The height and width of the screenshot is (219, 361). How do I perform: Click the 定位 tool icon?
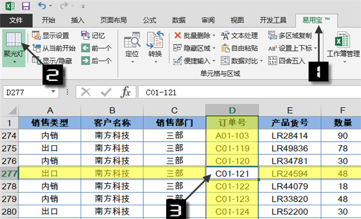[132, 40]
